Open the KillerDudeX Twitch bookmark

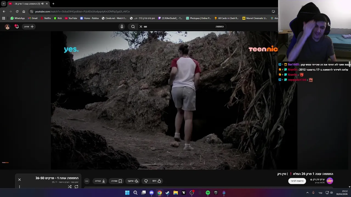[170, 18]
